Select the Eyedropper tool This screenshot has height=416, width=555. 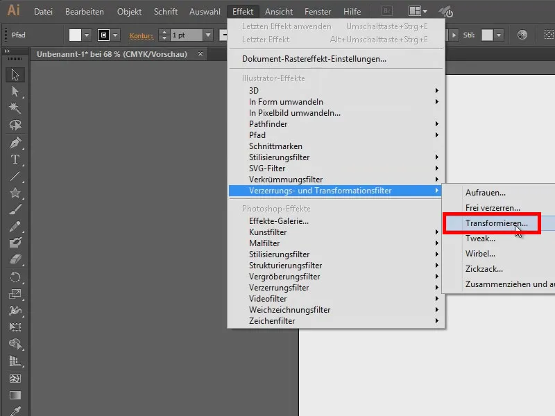tap(15, 410)
